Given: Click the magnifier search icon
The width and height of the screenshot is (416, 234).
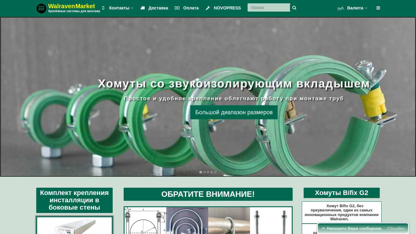Looking at the screenshot, I should [294, 8].
